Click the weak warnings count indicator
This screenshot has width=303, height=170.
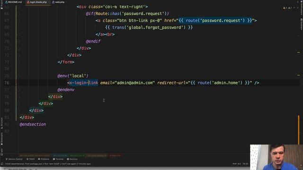(x=290, y=8)
